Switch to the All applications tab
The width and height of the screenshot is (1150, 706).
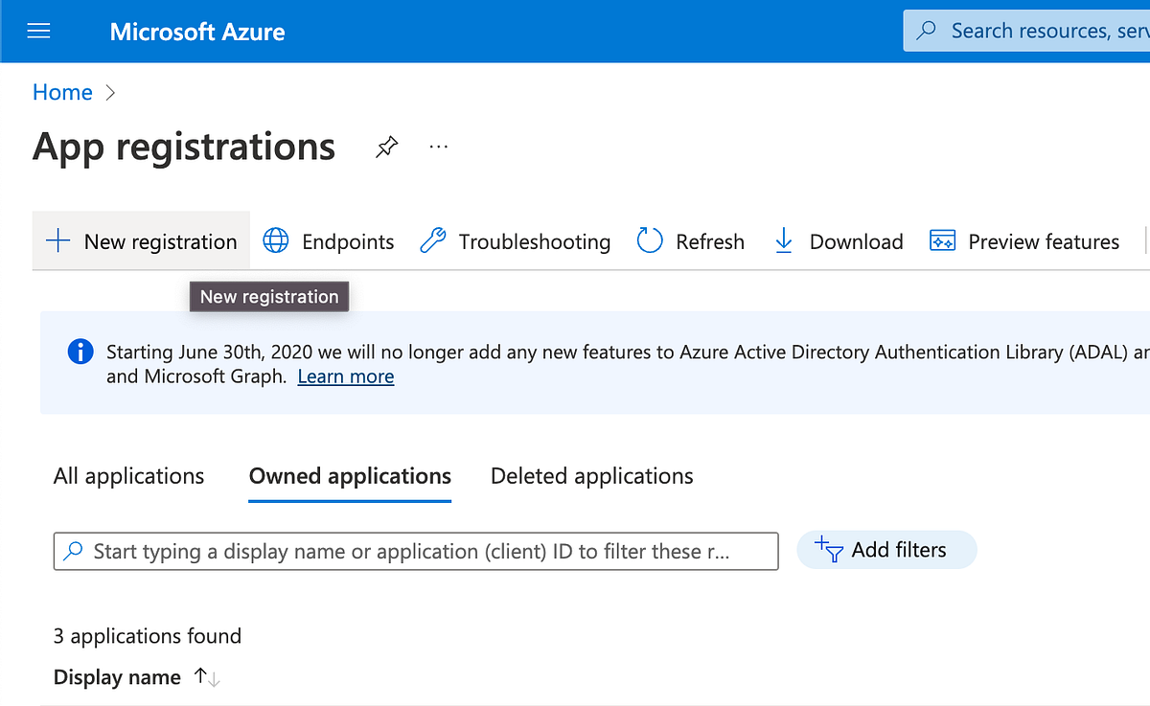tap(129, 476)
